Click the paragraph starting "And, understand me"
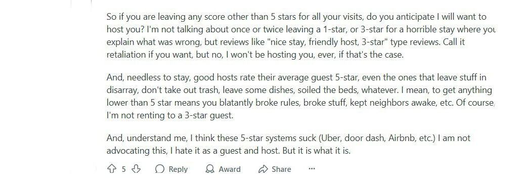Screen dimensions: 516x183 click(x=288, y=144)
